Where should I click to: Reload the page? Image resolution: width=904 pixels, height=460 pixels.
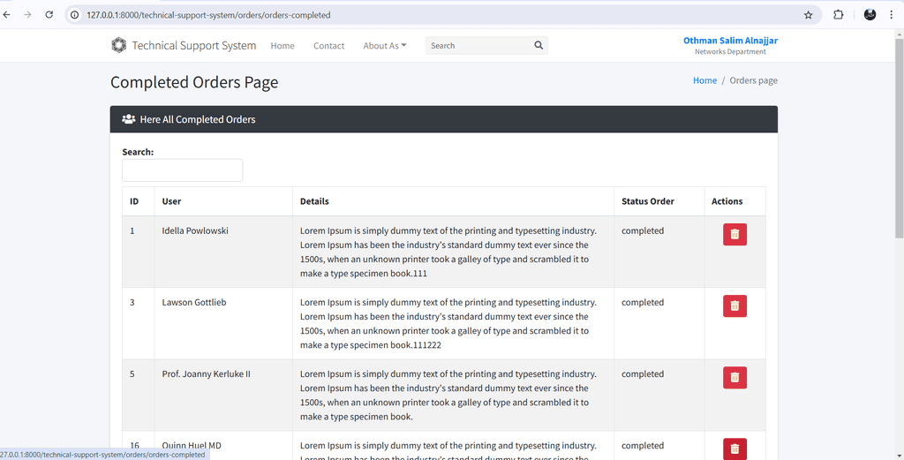coord(49,15)
